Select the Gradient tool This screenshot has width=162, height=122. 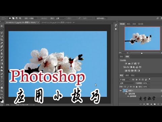click(2, 64)
